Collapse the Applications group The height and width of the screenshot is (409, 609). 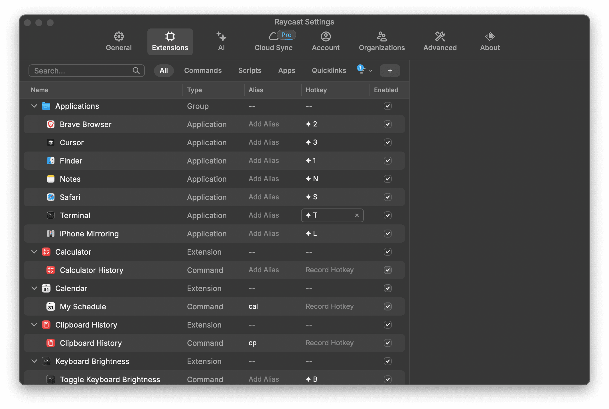coord(34,106)
